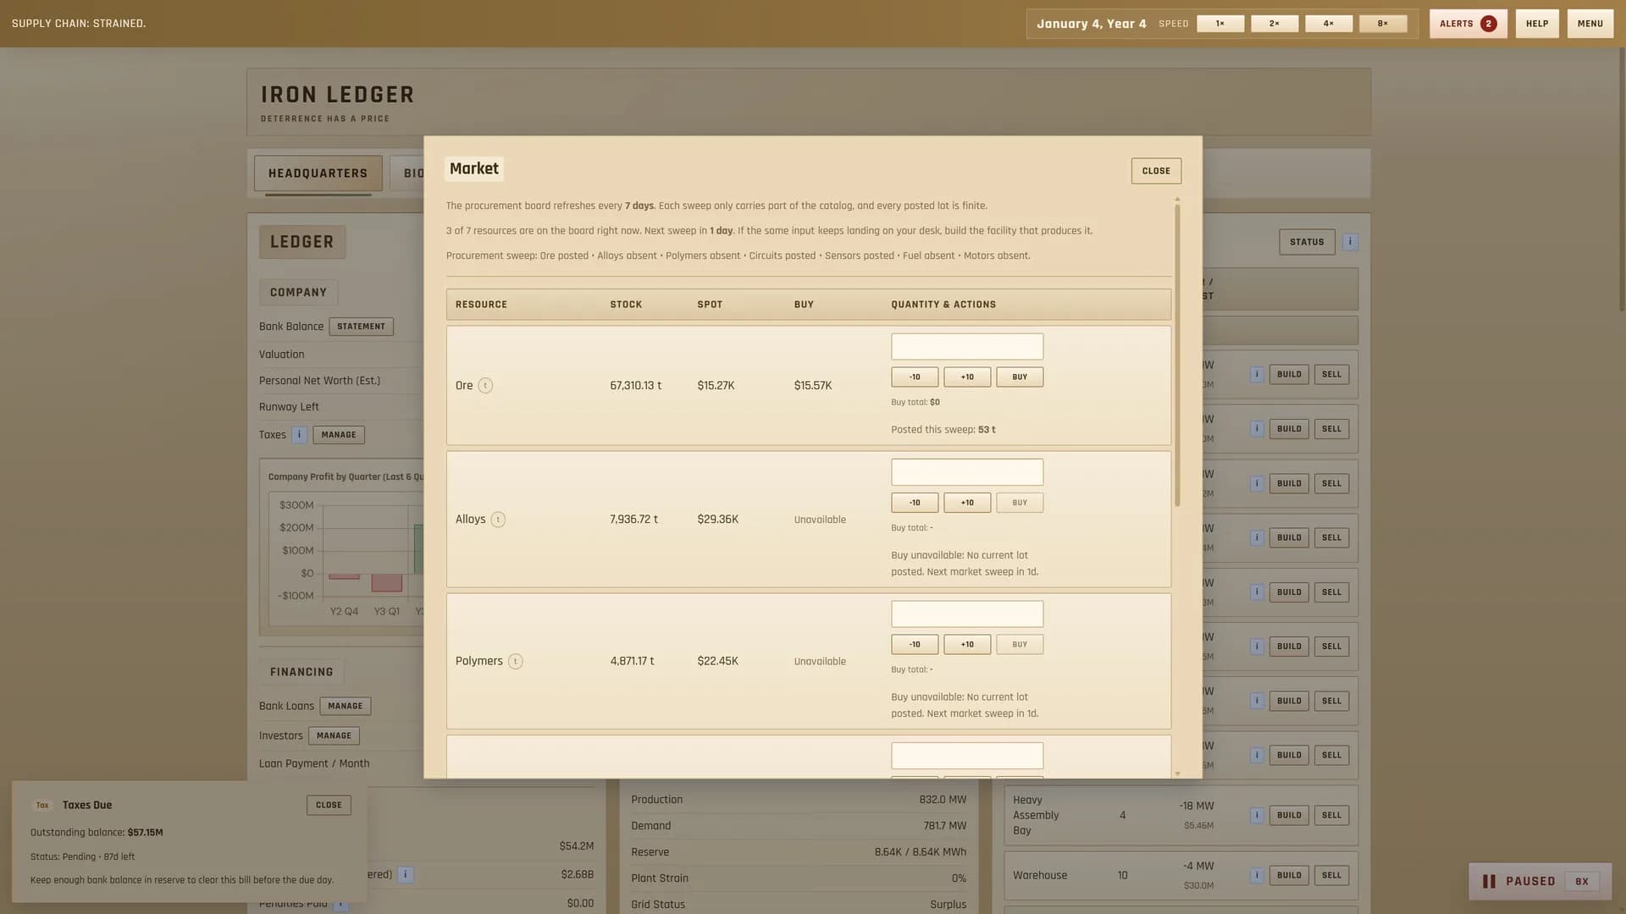The width and height of the screenshot is (1626, 914).
Task: Switch to the Headquarters tab
Action: [318, 173]
